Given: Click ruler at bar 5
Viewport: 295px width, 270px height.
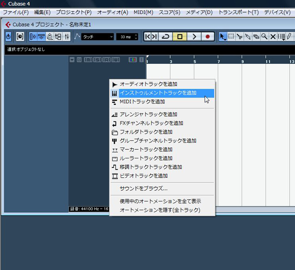Looking at the screenshot, I should click(195, 62).
